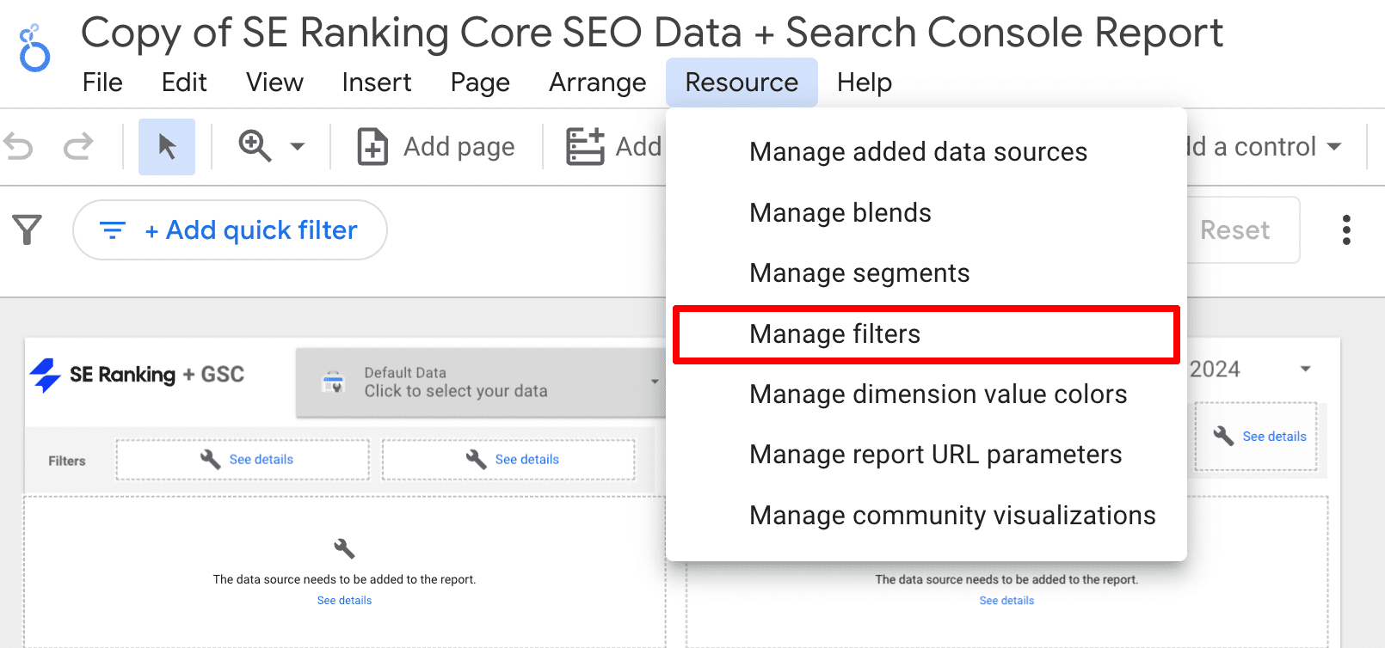Add a new page to the report
Viewport: 1385px width, 648px height.
click(436, 147)
